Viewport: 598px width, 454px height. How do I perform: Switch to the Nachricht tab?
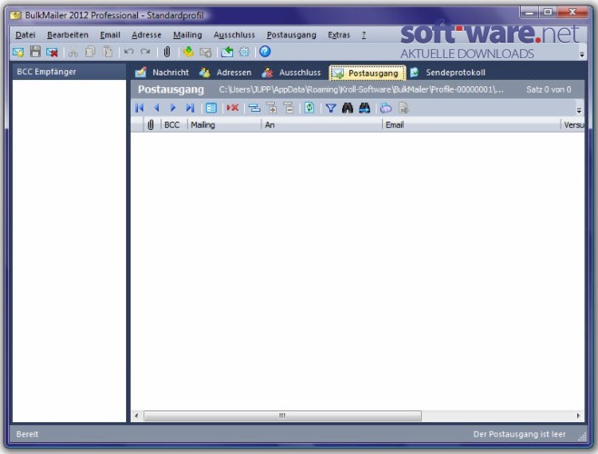click(162, 73)
